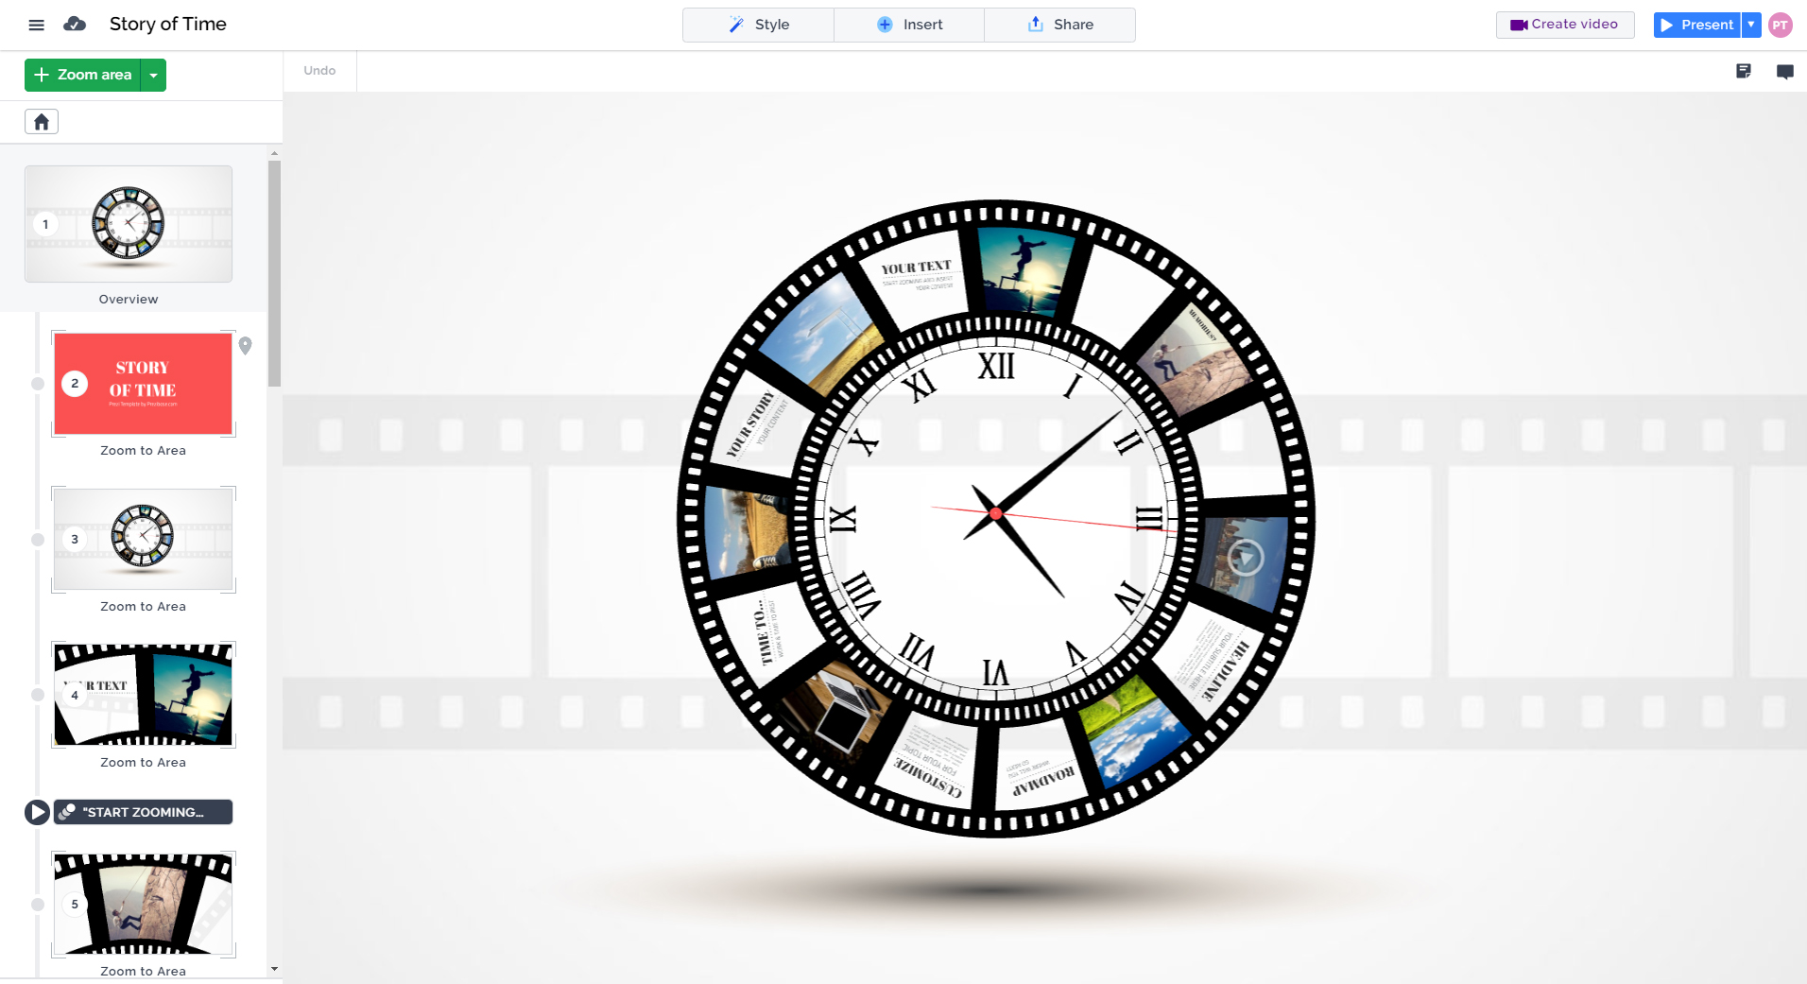Viewport: 1807px width, 984px height.
Task: Open the Present options dropdown arrow
Action: click(x=1750, y=25)
